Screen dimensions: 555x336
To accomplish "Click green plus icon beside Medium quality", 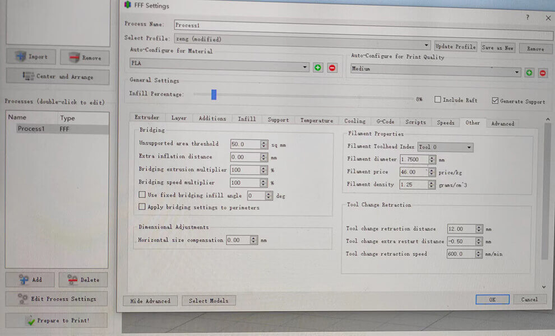I will pos(529,73).
